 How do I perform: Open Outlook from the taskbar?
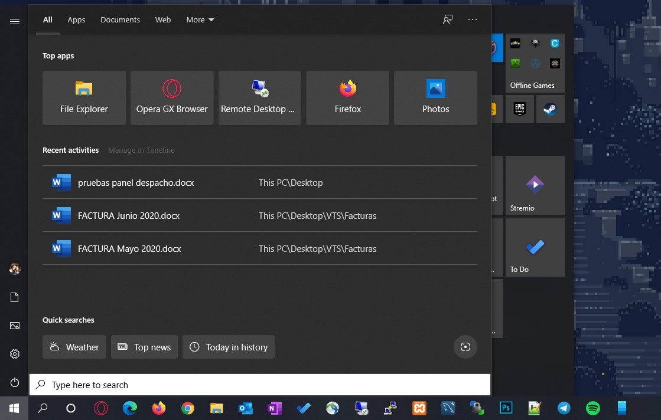click(245, 408)
